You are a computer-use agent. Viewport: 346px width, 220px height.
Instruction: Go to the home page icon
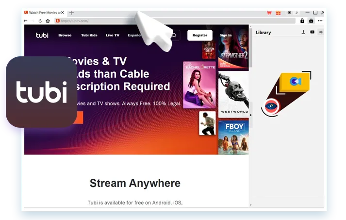click(48, 21)
